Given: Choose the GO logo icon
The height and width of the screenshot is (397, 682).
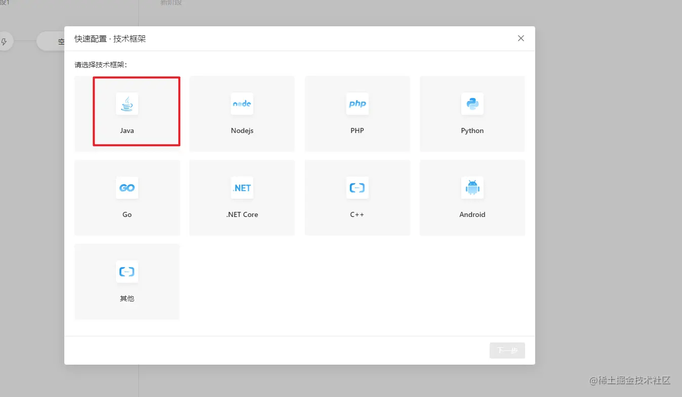Looking at the screenshot, I should click(127, 188).
